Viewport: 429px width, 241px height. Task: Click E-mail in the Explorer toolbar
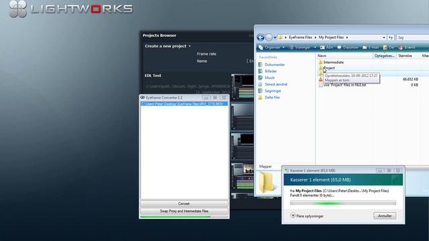tap(371, 48)
